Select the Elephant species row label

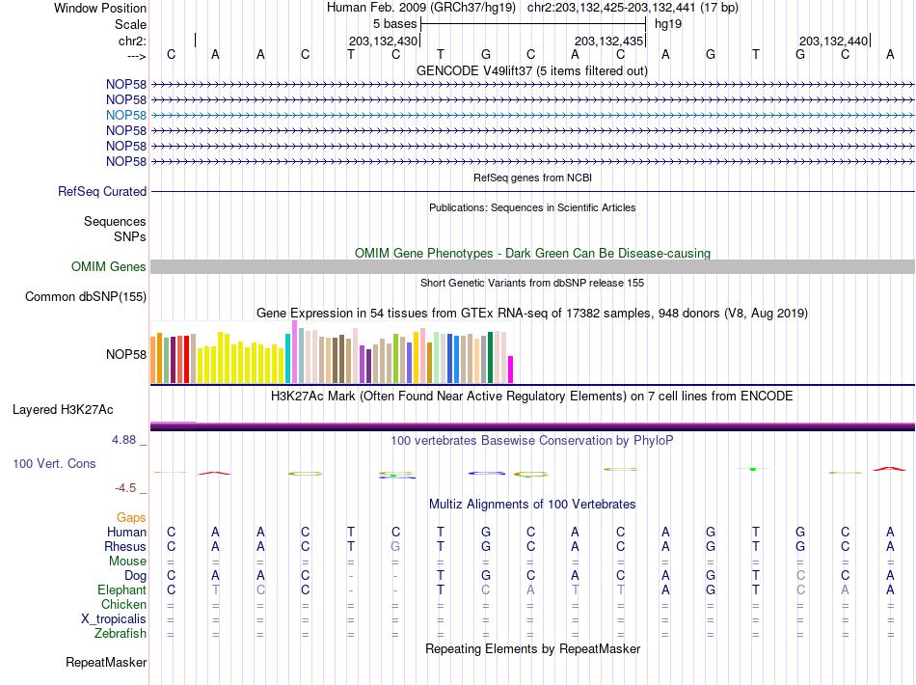(x=122, y=589)
